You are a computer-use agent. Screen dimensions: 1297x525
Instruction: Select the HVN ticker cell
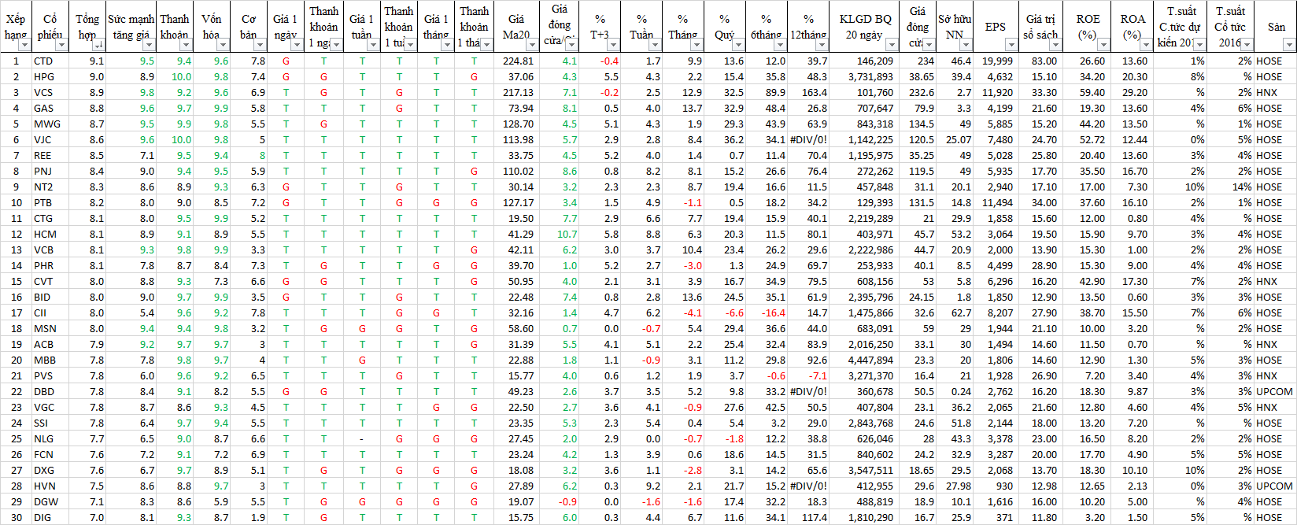coord(51,486)
